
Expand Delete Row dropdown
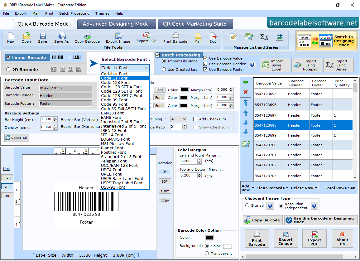tap(316, 188)
